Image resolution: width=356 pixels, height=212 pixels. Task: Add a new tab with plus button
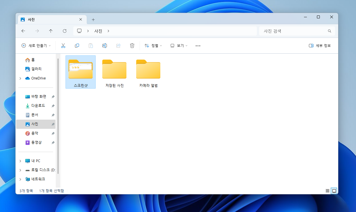tap(93, 20)
